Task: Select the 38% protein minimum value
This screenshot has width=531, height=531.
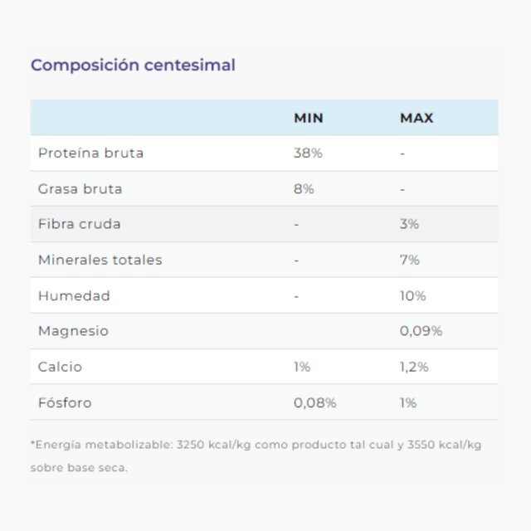Action: click(308, 153)
